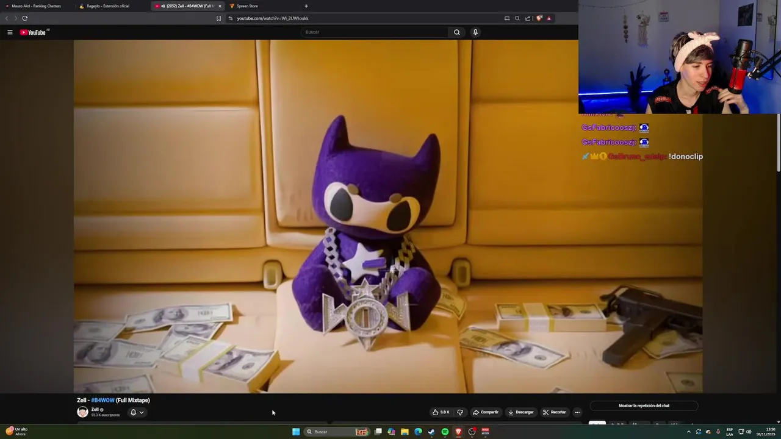Open the zoom magnifier icon in the address bar
Viewport: 781px width, 439px height.
tap(517, 18)
